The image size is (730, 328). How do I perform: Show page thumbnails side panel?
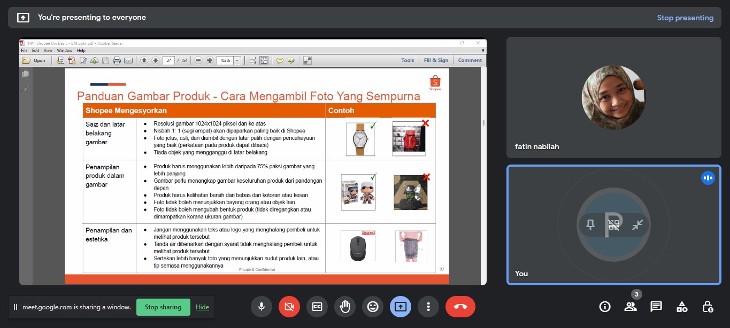(x=25, y=74)
